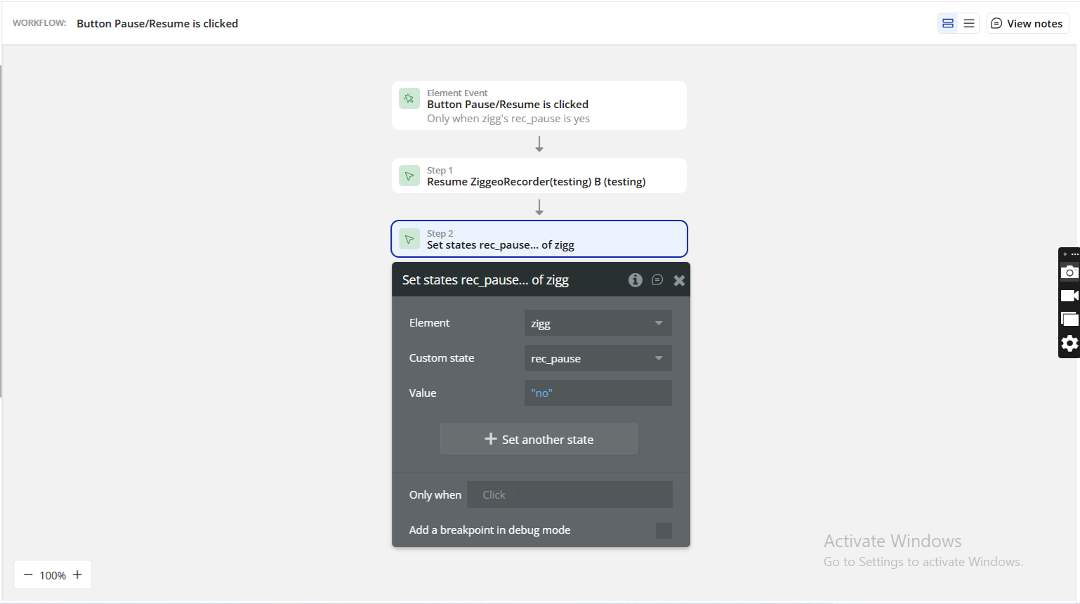Open capture tool settings gear

1069,343
